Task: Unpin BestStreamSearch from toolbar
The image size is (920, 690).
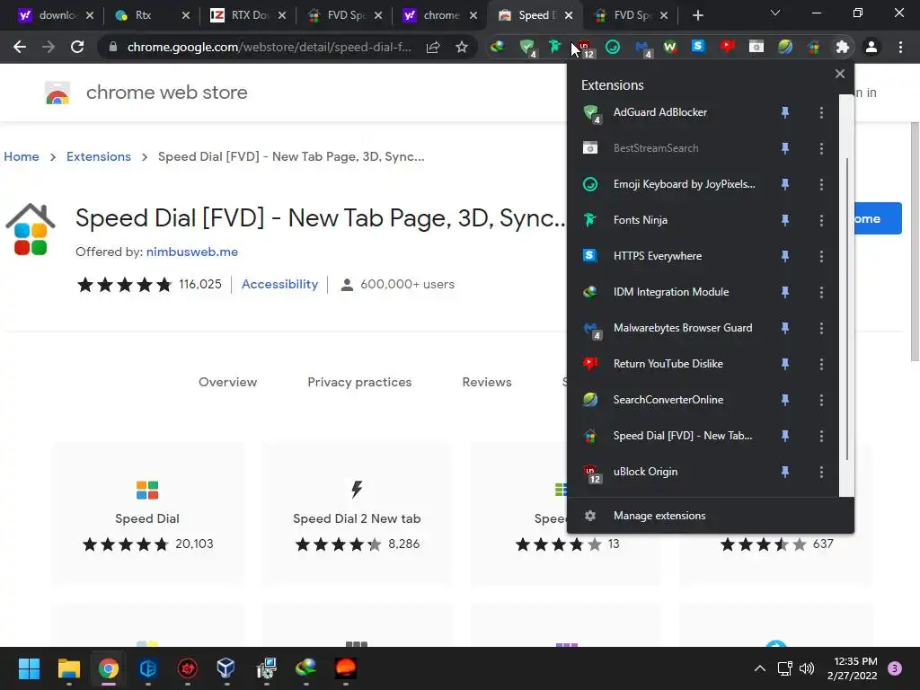Action: pos(785,148)
